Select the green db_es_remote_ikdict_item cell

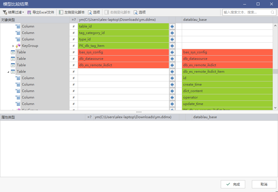pyautogui.click(x=227, y=72)
